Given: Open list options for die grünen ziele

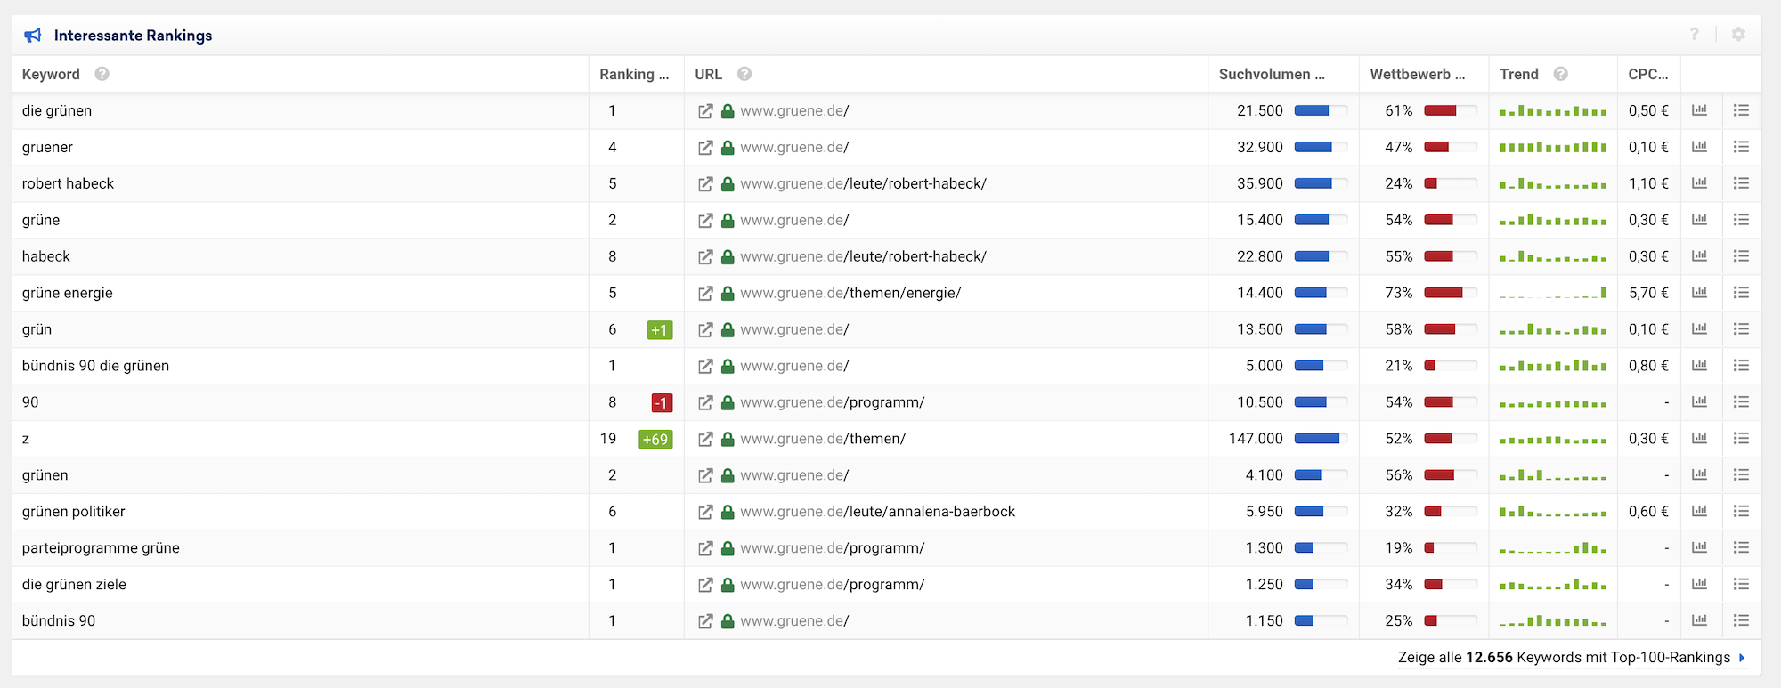Looking at the screenshot, I should (x=1742, y=585).
